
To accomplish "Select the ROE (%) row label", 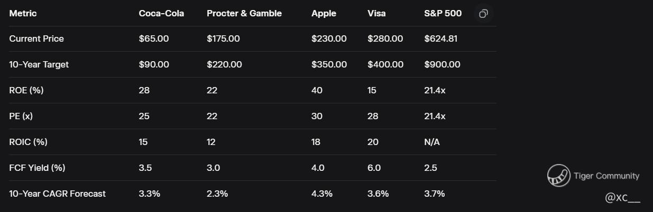I will point(26,91).
